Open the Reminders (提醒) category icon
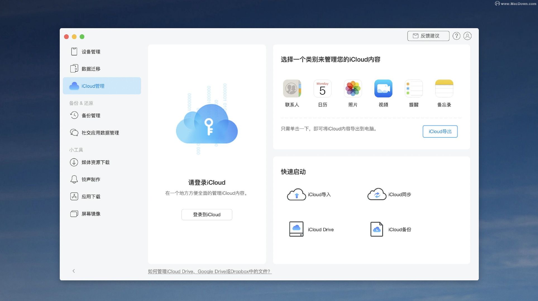The width and height of the screenshot is (538, 301). pos(414,89)
